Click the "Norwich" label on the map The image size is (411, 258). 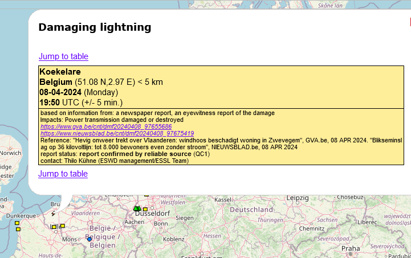[x=10, y=153]
